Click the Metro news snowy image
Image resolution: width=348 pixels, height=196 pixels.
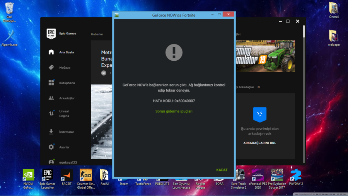point(101,122)
